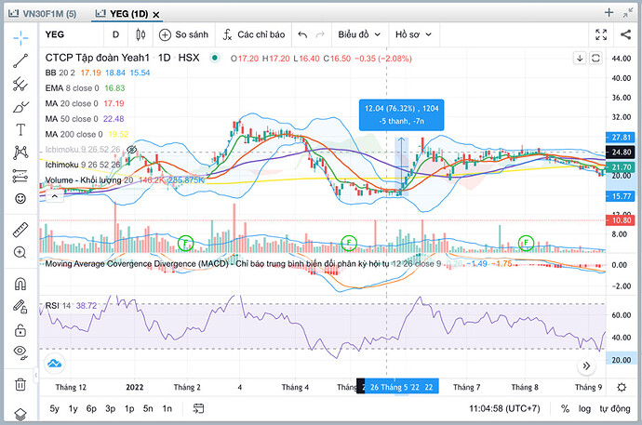Image resolution: width=642 pixels, height=425 pixels.
Task: Set chart range to 1y
Action: click(x=74, y=409)
